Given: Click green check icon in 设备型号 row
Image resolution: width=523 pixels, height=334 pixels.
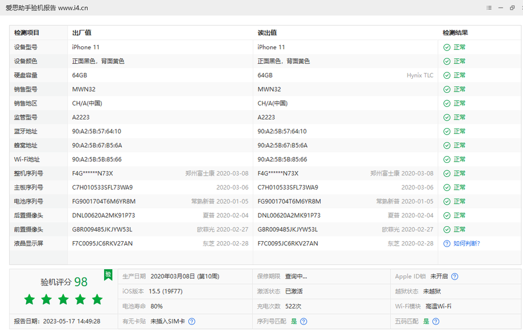Looking at the screenshot, I should point(447,48).
